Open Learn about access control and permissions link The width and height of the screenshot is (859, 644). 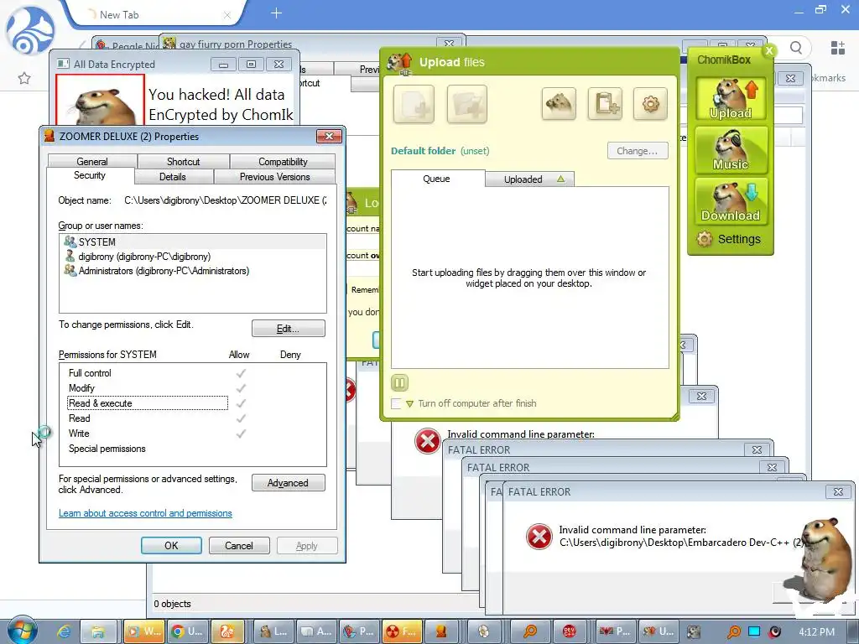tap(145, 513)
